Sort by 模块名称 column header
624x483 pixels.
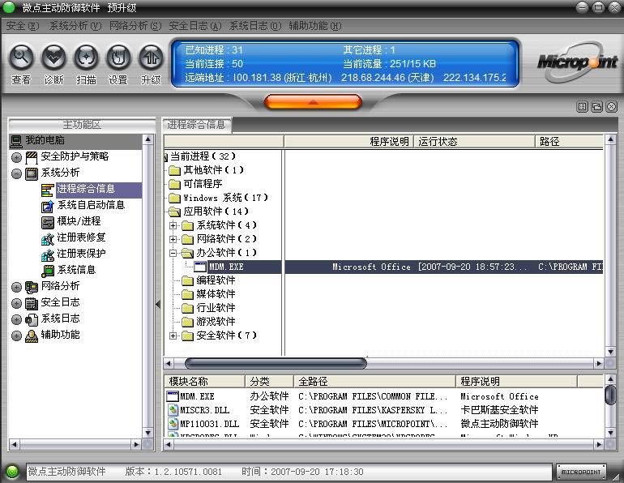(204, 381)
